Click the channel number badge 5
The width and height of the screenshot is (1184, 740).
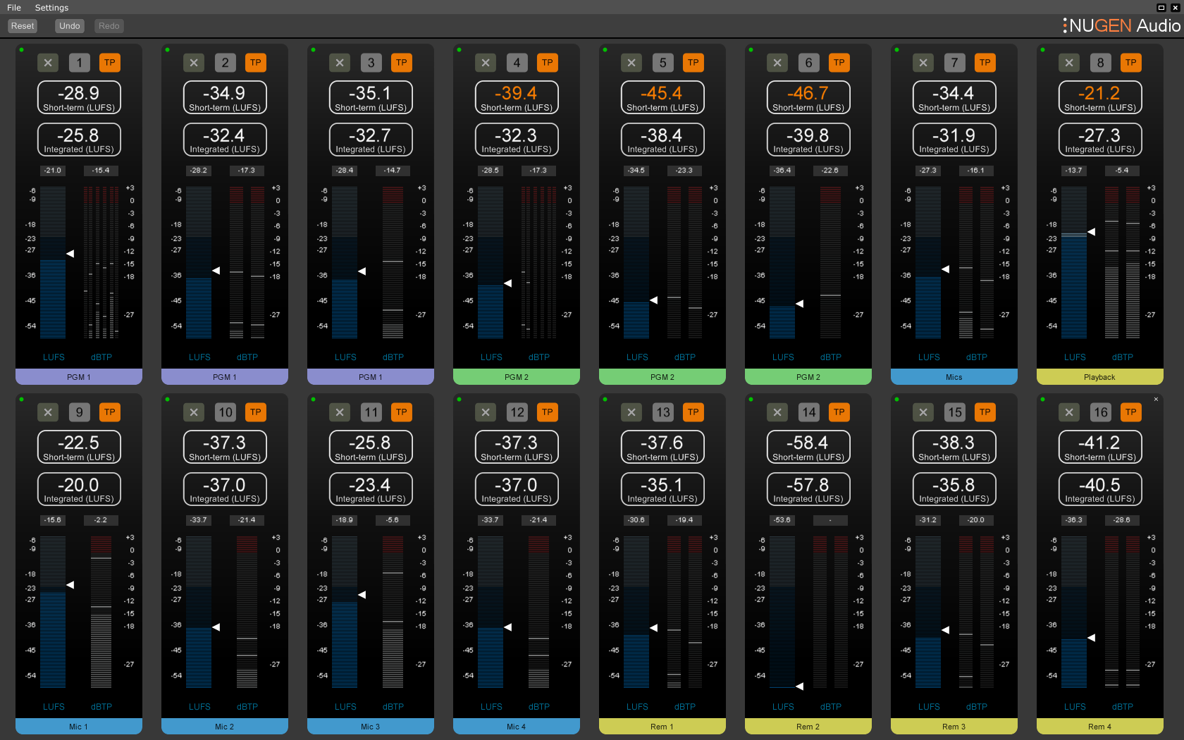pyautogui.click(x=662, y=62)
